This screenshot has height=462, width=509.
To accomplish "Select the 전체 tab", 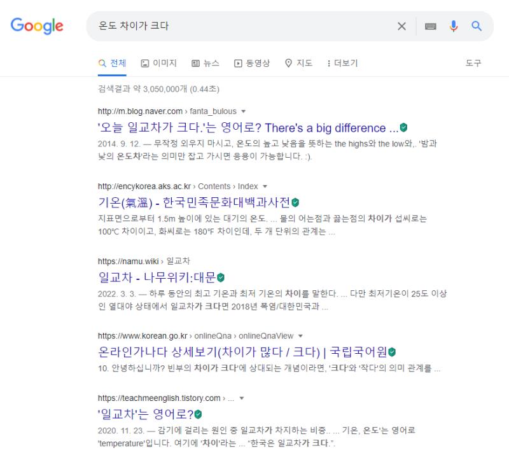I will point(112,63).
